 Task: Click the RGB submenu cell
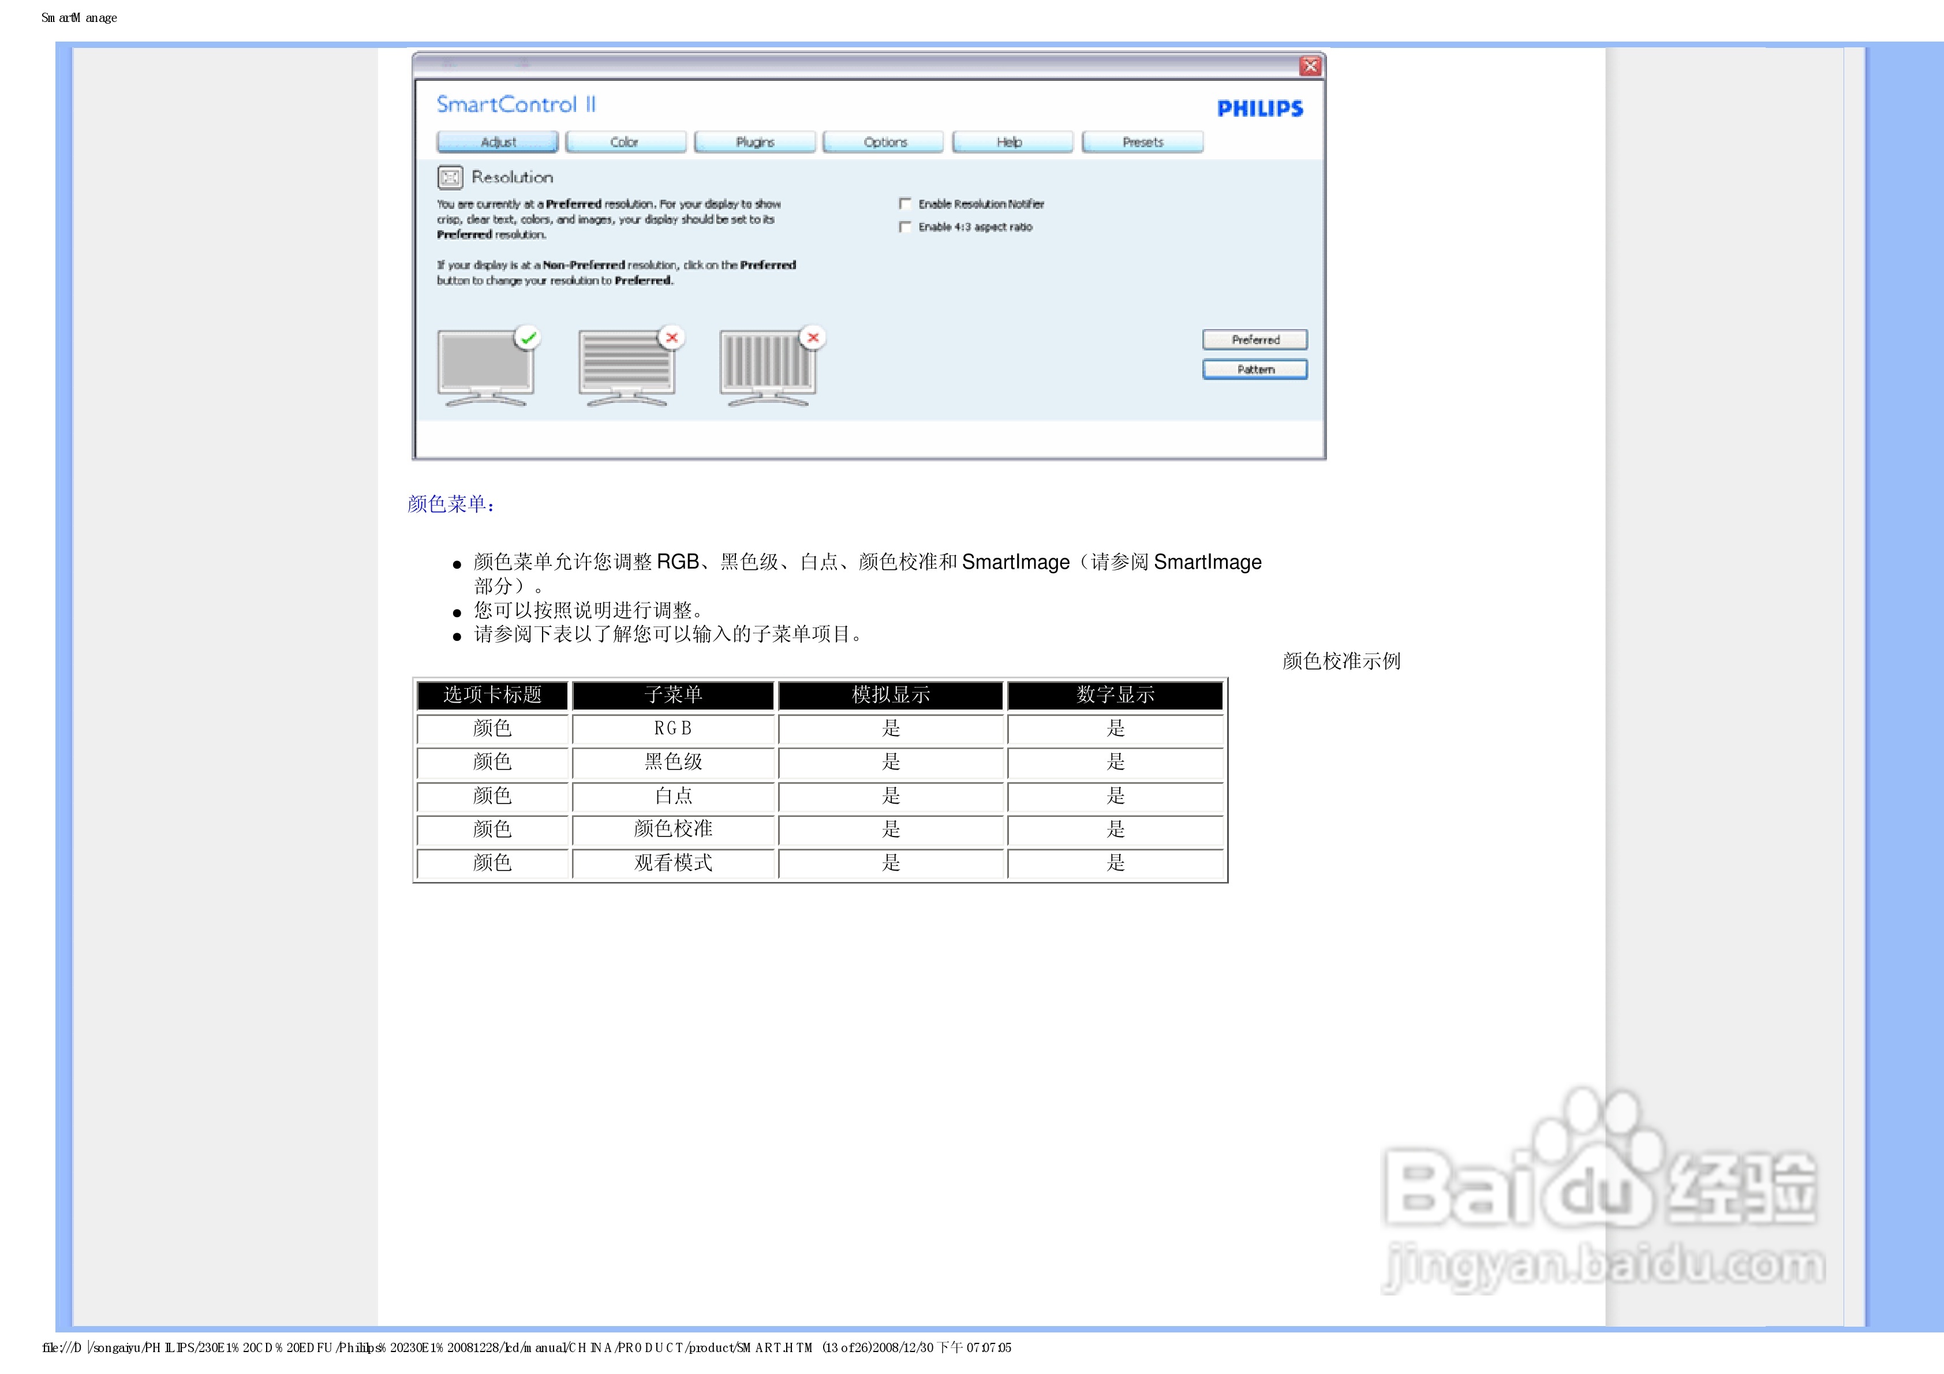[x=673, y=729]
